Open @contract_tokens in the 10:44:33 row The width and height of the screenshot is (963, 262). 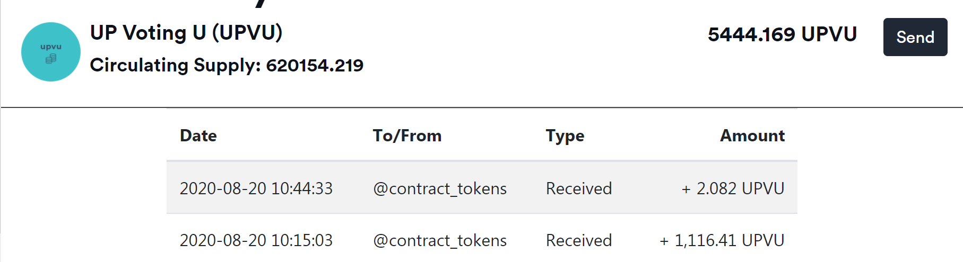(x=440, y=188)
